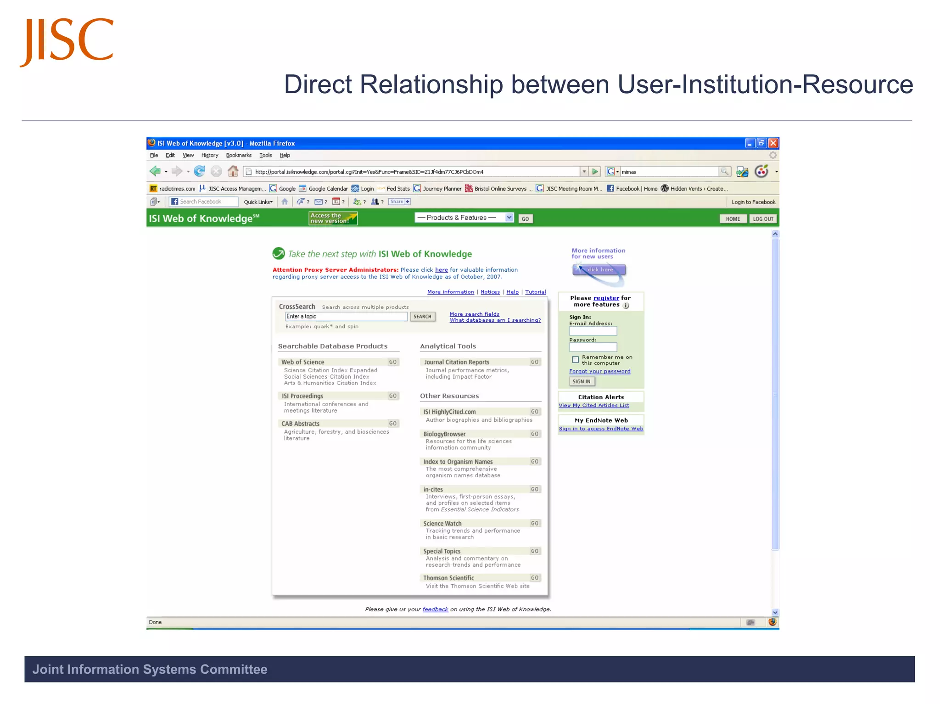Screen dimensions: 940x704
Task: Open the Forward button history dropdown arrow
Action: point(188,172)
